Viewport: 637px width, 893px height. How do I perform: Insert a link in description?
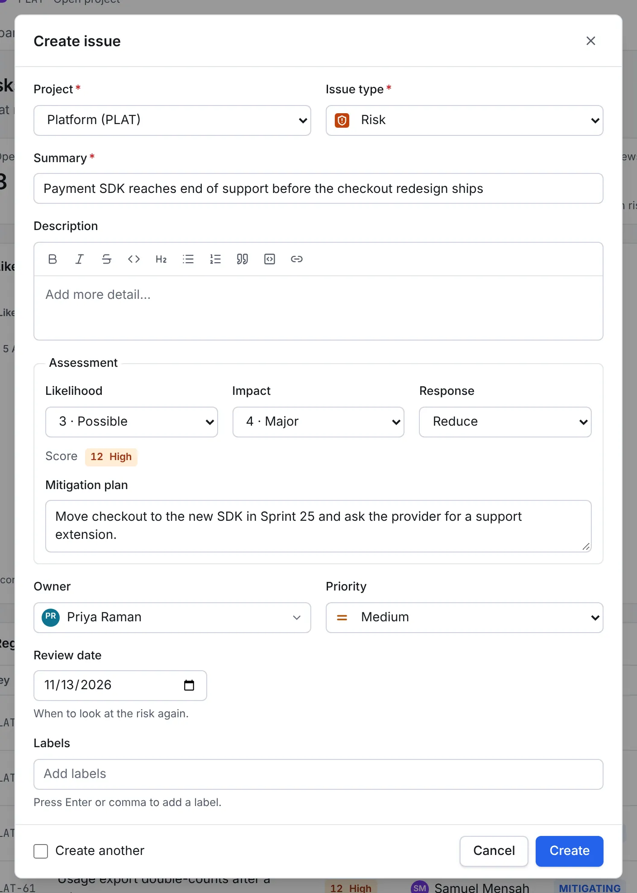point(297,259)
